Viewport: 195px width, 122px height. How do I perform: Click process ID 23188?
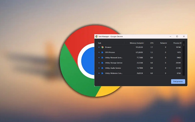[x=178, y=68]
